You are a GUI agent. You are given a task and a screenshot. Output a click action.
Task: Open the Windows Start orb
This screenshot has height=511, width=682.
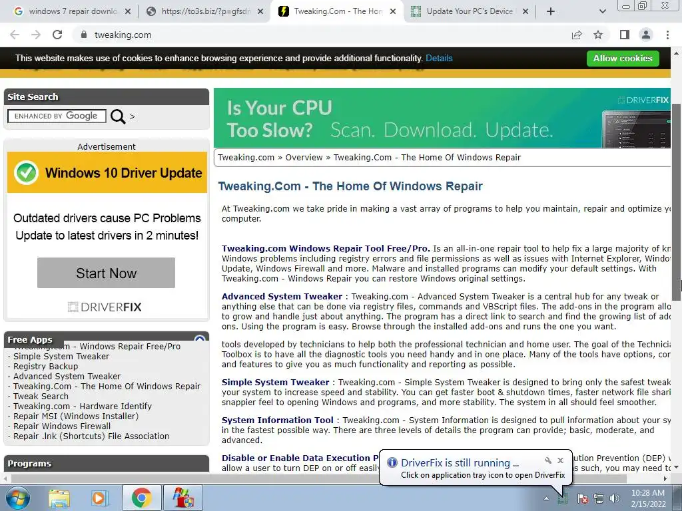pyautogui.click(x=17, y=498)
